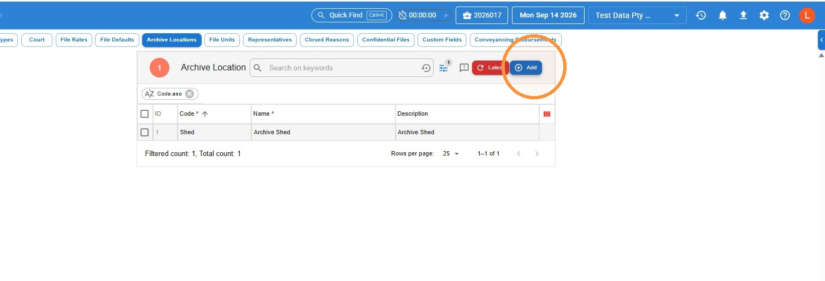Click the AZ sort icon on the chip

(x=149, y=94)
